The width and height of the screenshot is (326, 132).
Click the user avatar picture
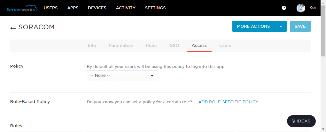tap(301, 8)
